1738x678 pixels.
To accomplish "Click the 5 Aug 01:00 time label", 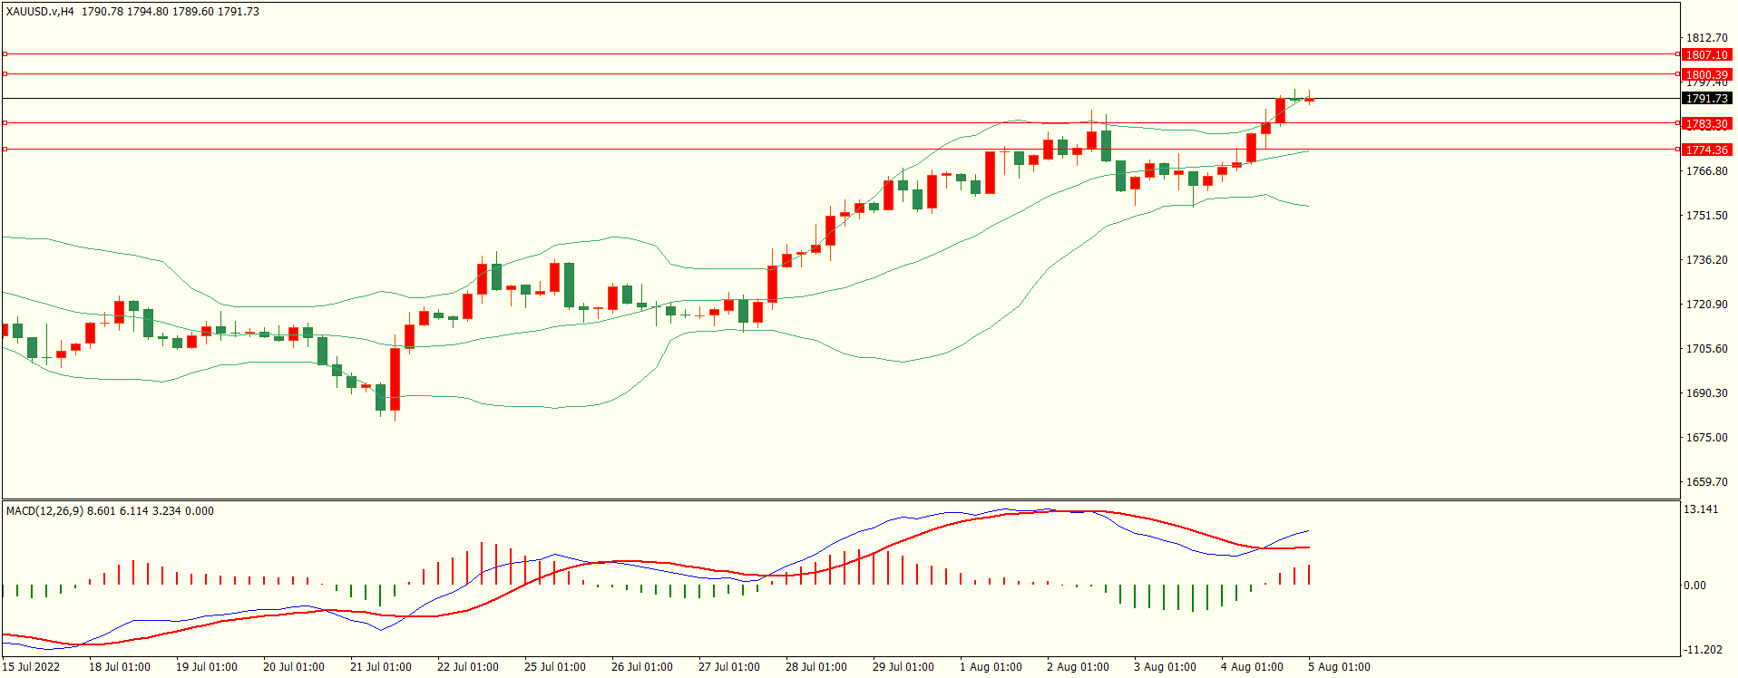I will [1339, 667].
